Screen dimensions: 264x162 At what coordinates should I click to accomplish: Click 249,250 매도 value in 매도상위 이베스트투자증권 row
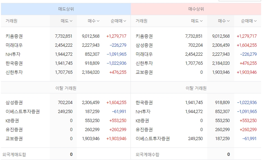click(x=65, y=111)
